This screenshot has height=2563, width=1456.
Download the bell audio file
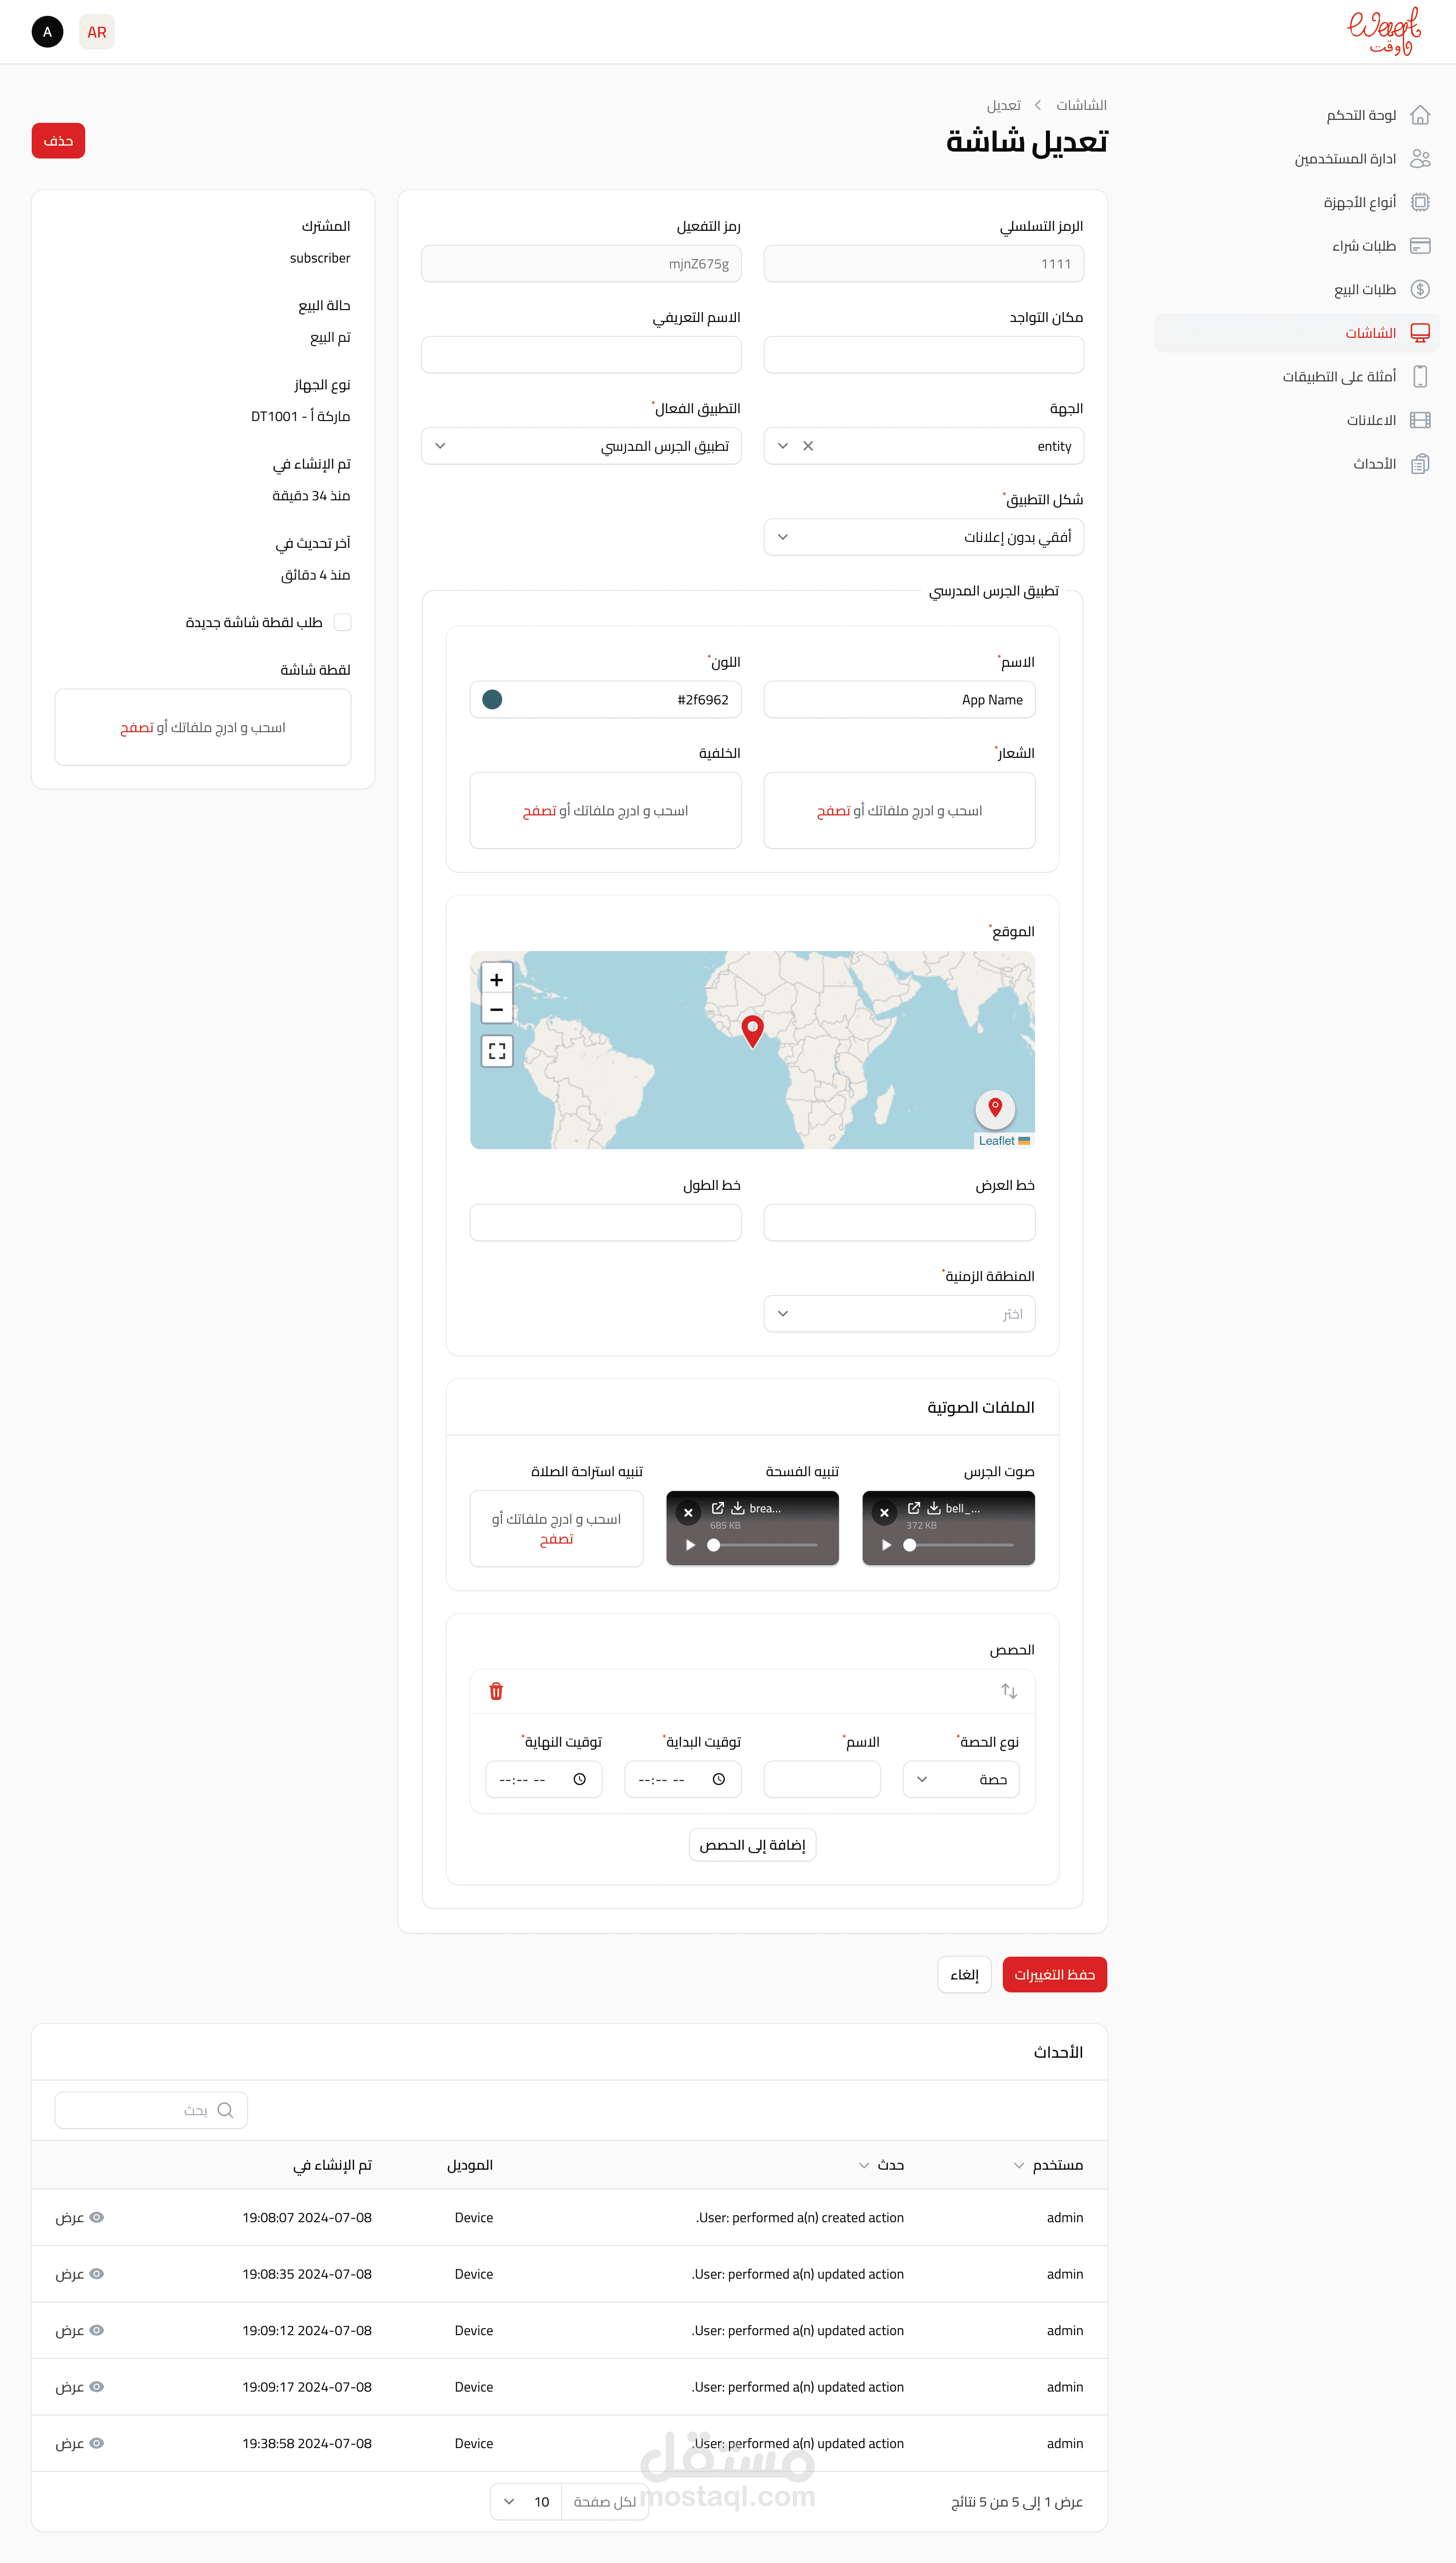(933, 1508)
